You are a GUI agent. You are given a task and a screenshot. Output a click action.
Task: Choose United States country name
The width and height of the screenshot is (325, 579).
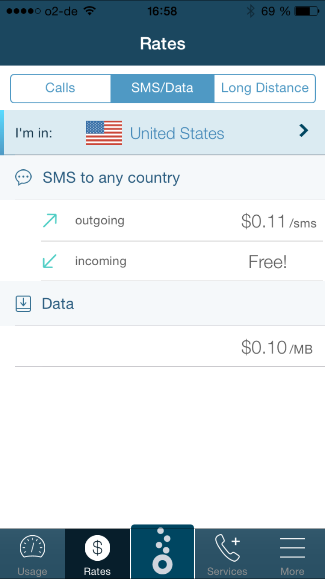177,133
